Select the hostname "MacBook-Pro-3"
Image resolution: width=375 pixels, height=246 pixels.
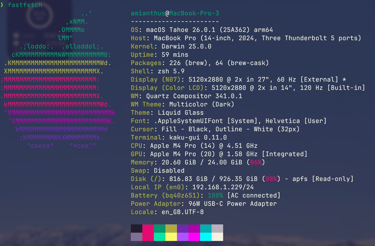194,14
